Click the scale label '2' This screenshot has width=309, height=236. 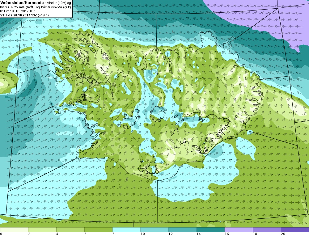coord(29,234)
